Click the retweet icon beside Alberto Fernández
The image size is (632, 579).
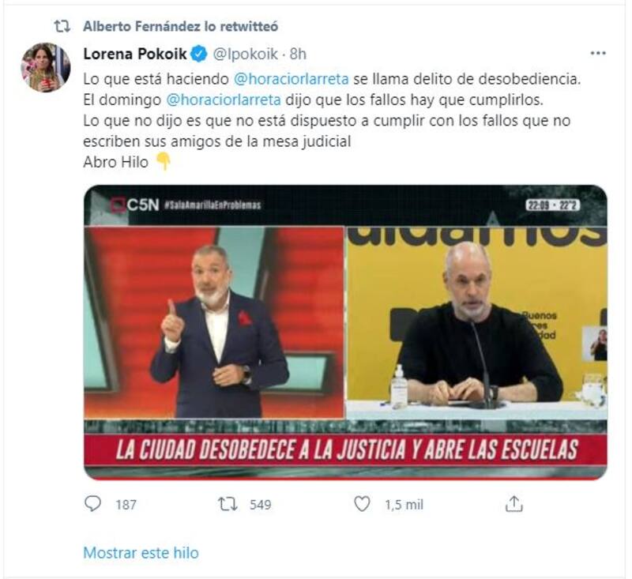62,27
